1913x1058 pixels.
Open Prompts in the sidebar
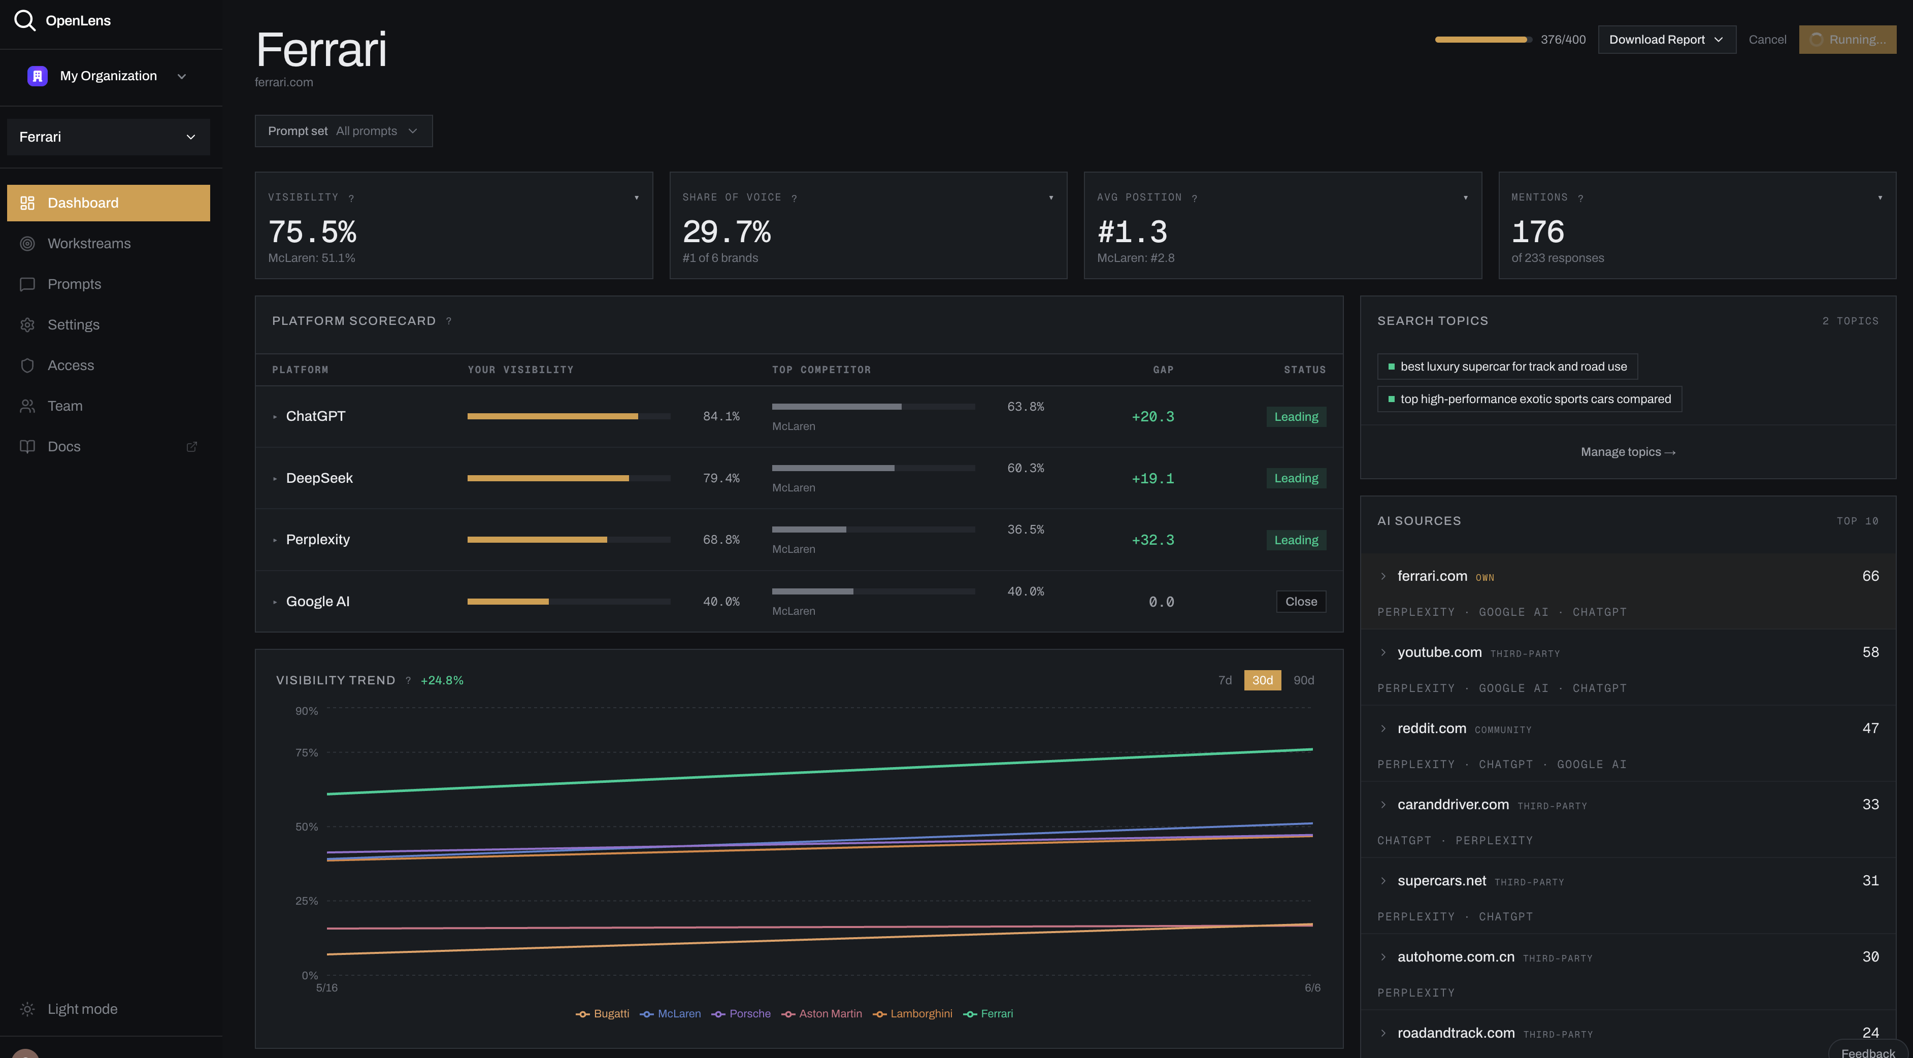(109, 284)
